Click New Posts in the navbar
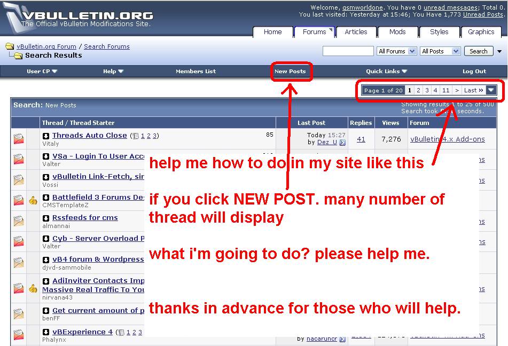Viewport: 508px width, 346px height. coord(290,71)
